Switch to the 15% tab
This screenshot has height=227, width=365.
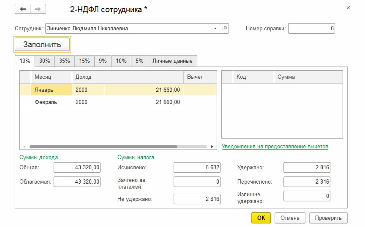[x=85, y=61]
